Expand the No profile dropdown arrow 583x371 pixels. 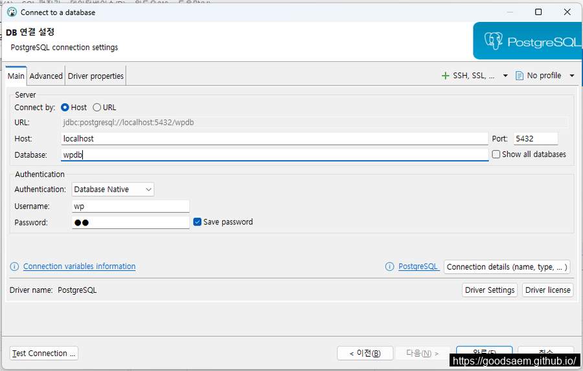tap(572, 76)
